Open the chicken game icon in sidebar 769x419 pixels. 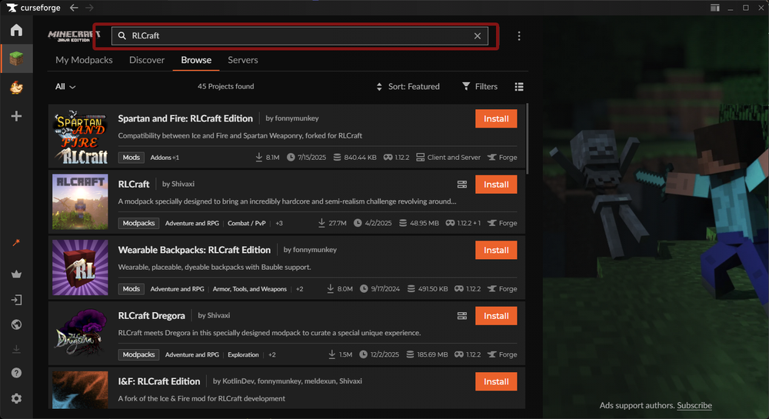point(16,87)
